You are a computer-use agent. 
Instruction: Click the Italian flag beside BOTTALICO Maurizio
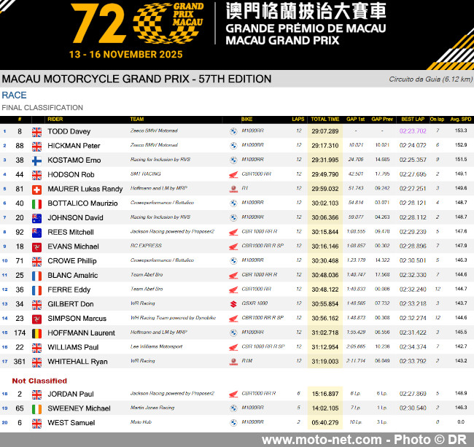pos(36,204)
